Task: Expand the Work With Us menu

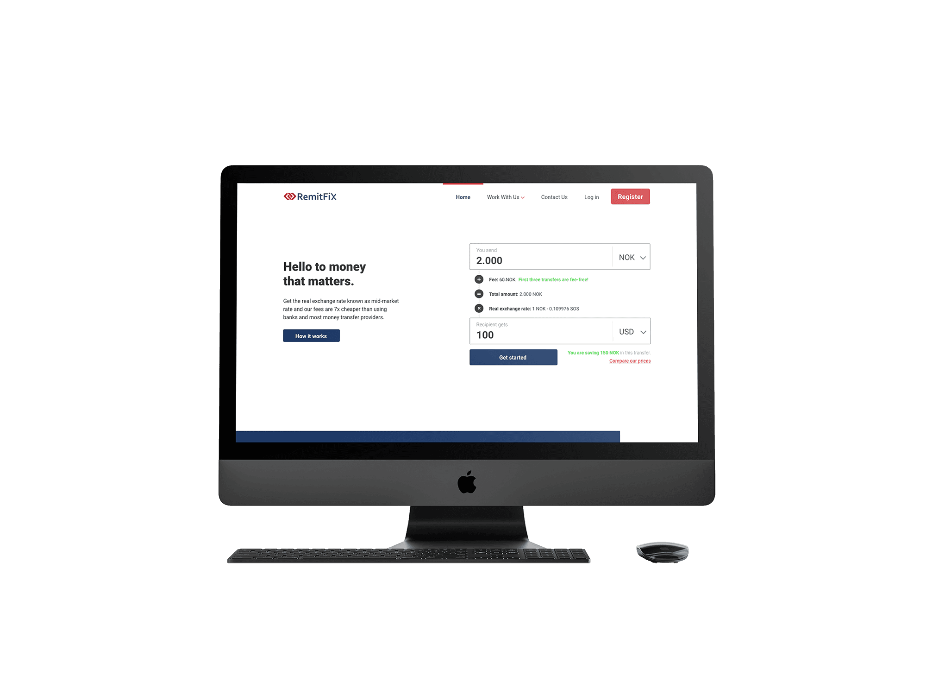Action: (506, 196)
